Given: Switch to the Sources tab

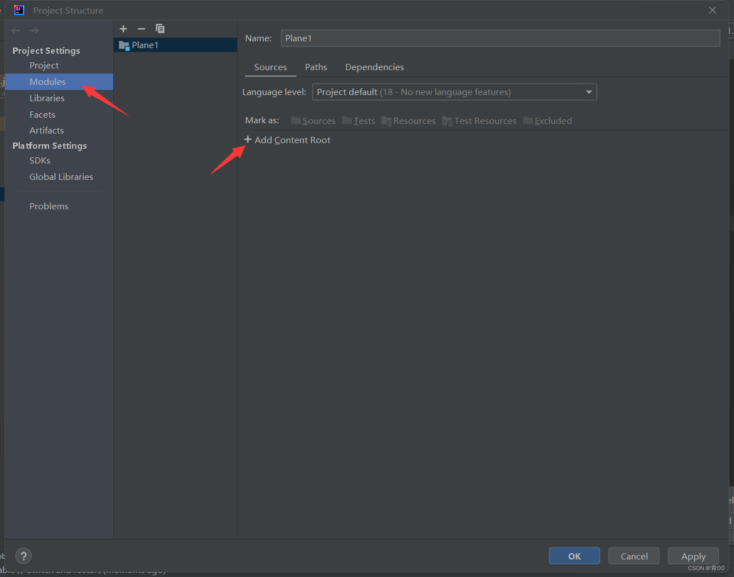Looking at the screenshot, I should 271,67.
